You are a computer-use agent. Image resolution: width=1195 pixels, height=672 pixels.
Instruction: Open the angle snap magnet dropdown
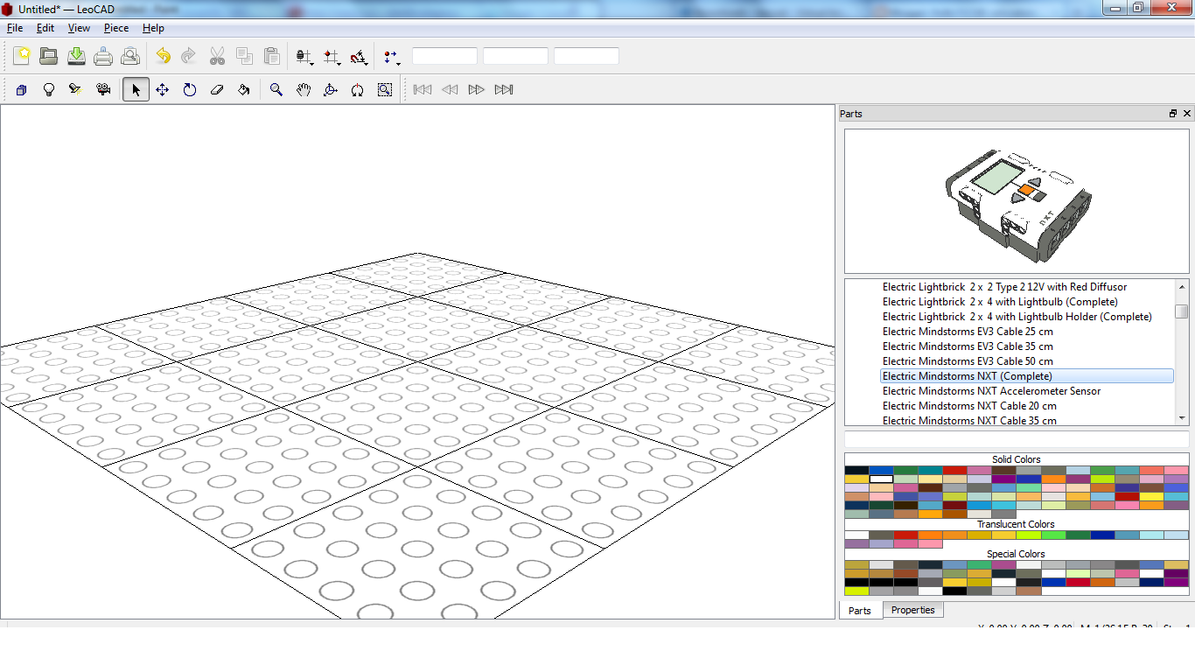(359, 57)
